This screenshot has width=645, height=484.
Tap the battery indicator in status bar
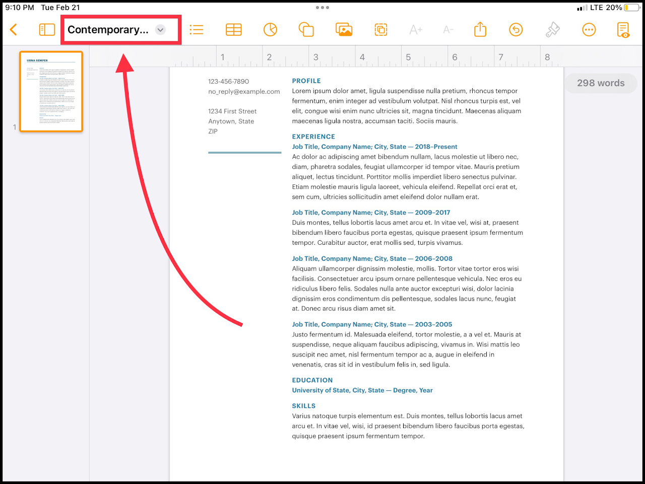point(631,8)
